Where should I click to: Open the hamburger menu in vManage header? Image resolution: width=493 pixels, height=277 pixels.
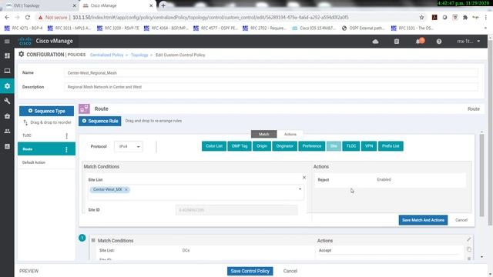(x=7, y=41)
